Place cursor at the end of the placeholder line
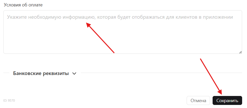This screenshot has width=247, height=108. click(x=233, y=17)
